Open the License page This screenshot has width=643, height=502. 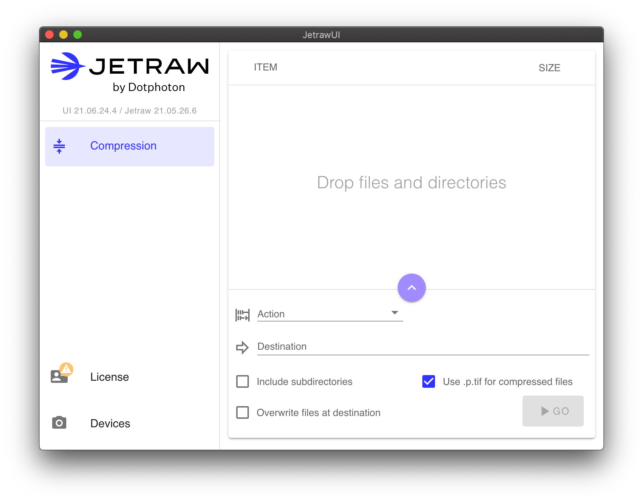(109, 377)
